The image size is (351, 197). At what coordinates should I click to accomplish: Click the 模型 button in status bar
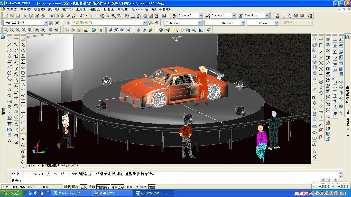pos(152,187)
